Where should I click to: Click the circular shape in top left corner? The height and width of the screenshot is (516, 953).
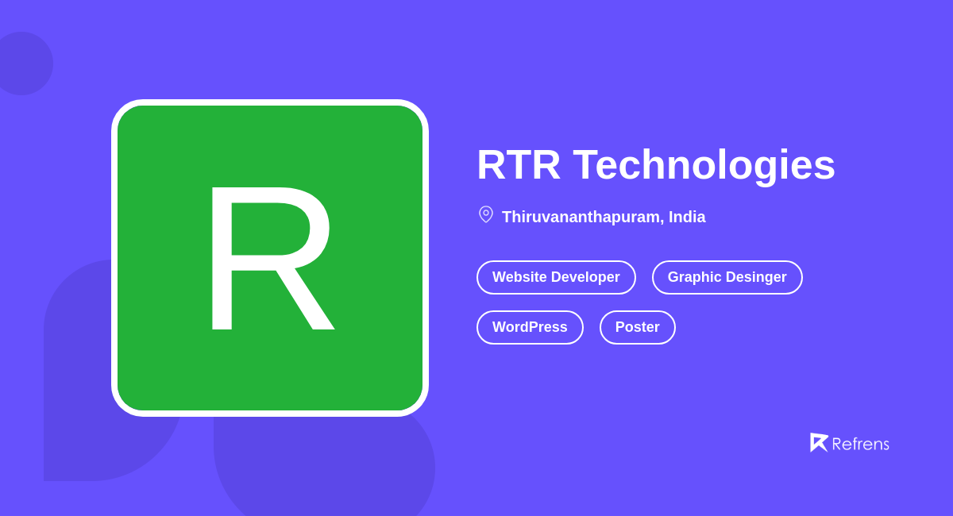(24, 64)
